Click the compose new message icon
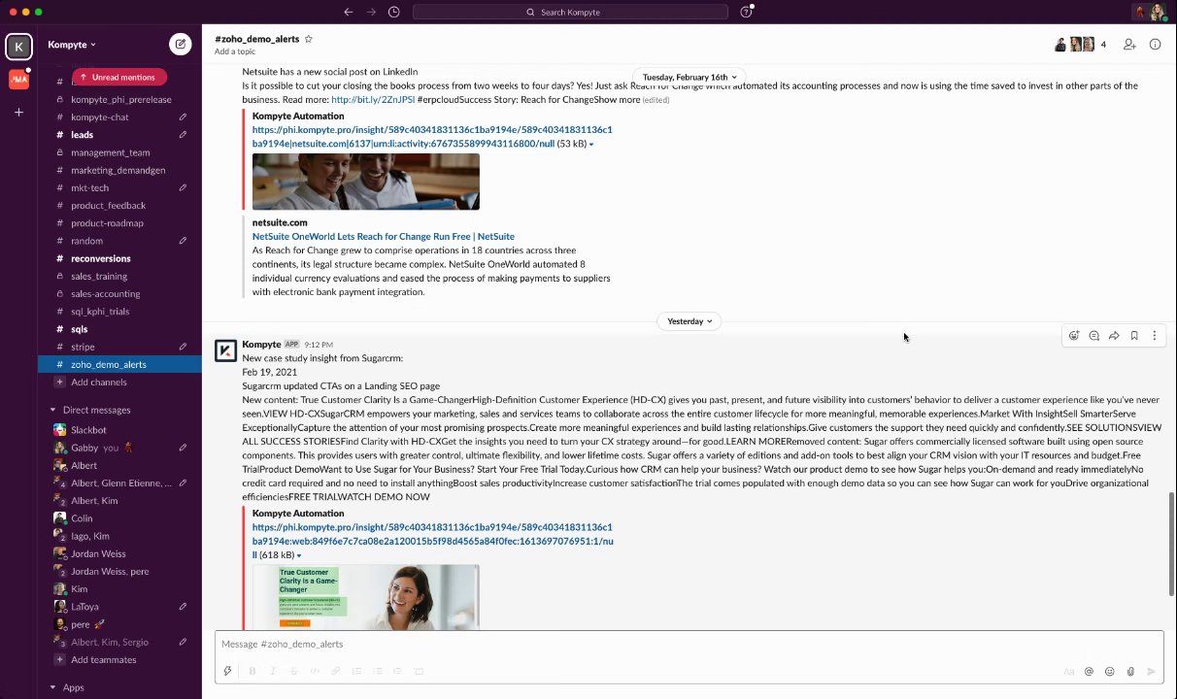Viewport: 1177px width, 699px height. (180, 44)
